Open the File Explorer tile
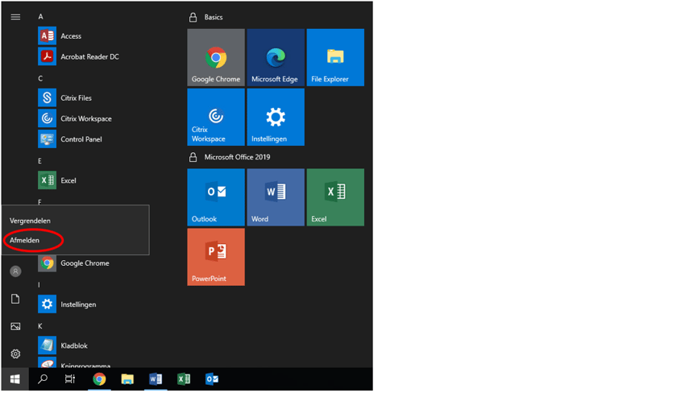This screenshot has height=393, width=685. point(335,57)
